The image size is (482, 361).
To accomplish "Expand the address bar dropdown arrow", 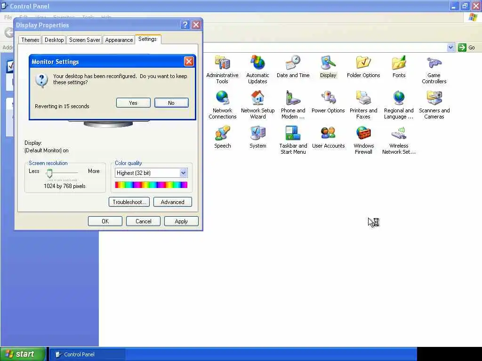I will pyautogui.click(x=450, y=47).
